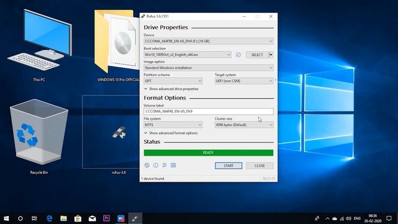Open Recycle Bin desktop icon

[x=39, y=137]
